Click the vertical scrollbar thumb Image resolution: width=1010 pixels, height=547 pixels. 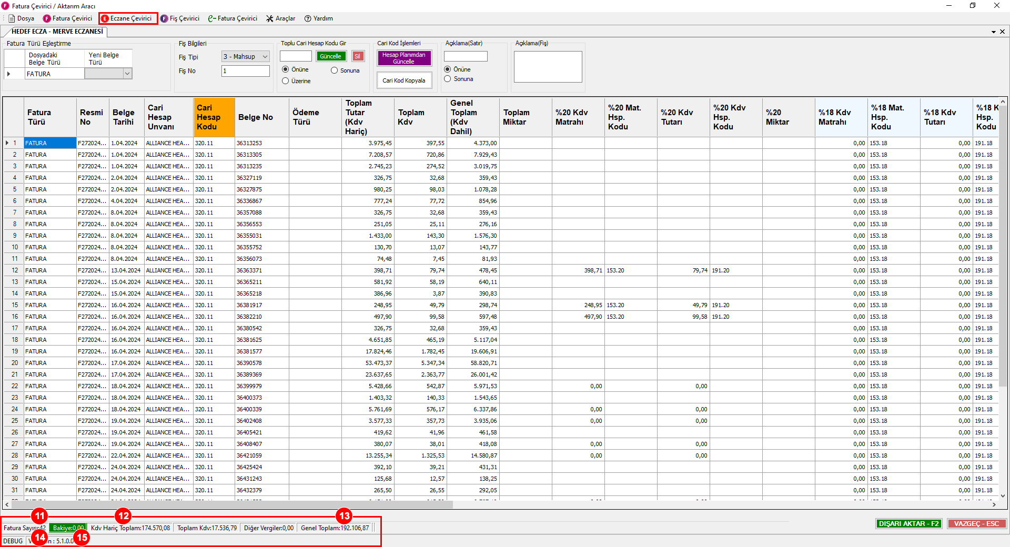(1003, 247)
